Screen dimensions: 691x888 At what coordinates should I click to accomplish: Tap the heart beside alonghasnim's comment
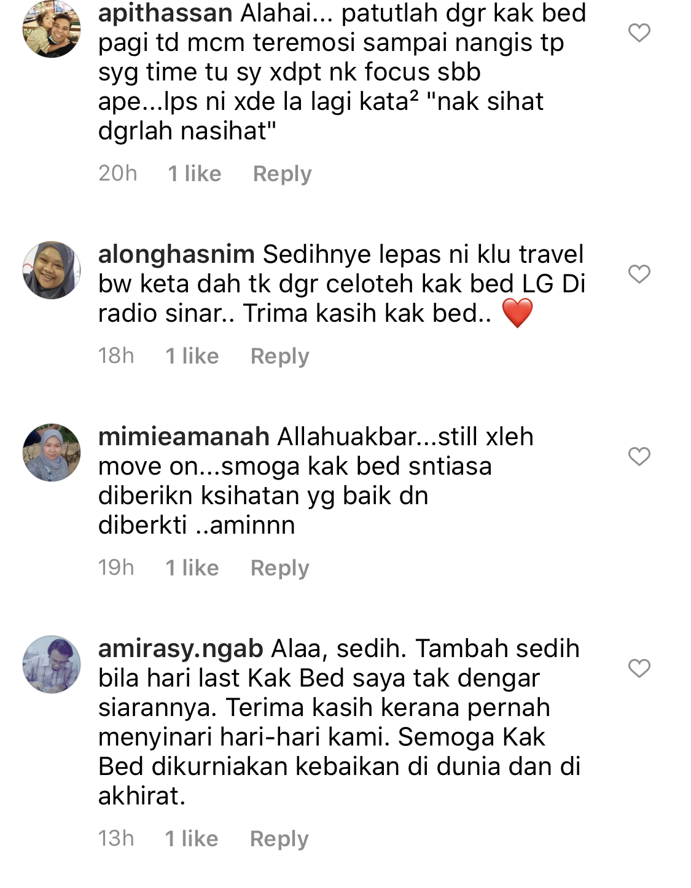click(639, 274)
